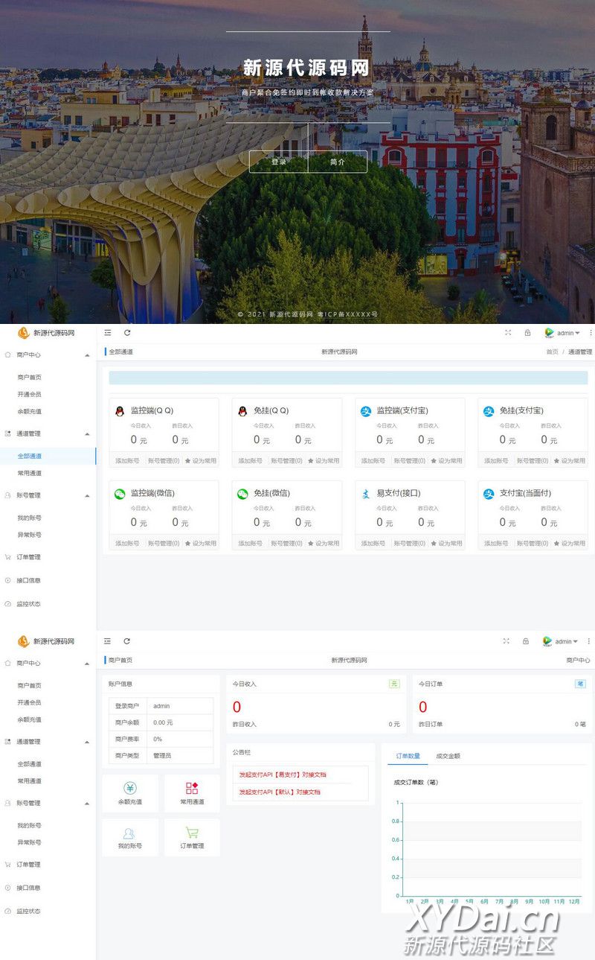This screenshot has width=595, height=960.
Task: Click the WeChat icon on 免挂(微信) card
Action: tap(242, 494)
